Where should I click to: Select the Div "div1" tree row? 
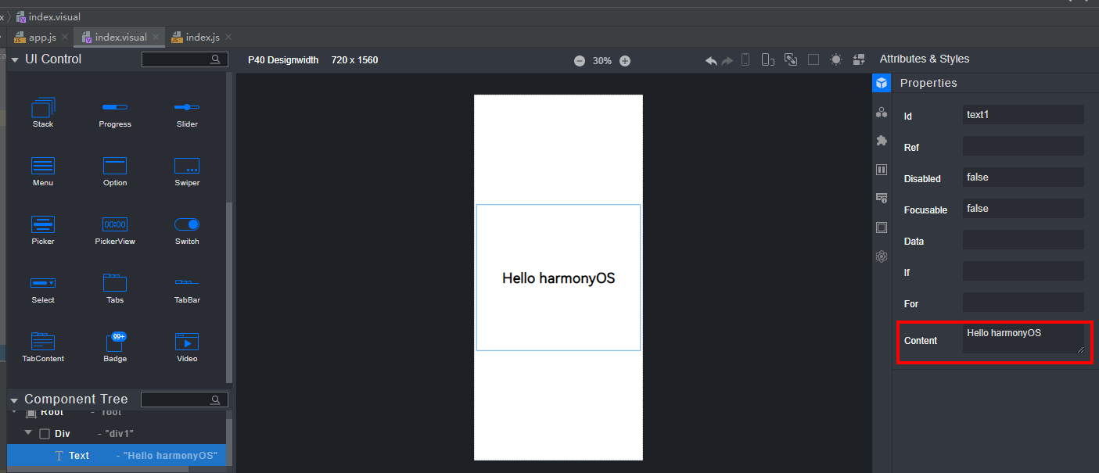click(117, 433)
